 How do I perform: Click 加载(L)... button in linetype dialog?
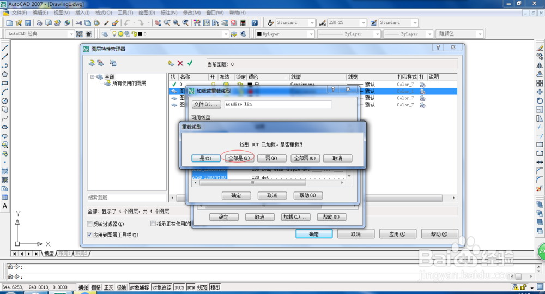click(x=295, y=217)
